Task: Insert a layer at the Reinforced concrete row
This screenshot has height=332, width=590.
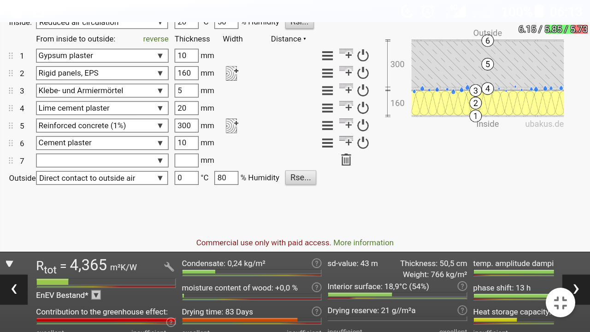Action: pos(346,125)
